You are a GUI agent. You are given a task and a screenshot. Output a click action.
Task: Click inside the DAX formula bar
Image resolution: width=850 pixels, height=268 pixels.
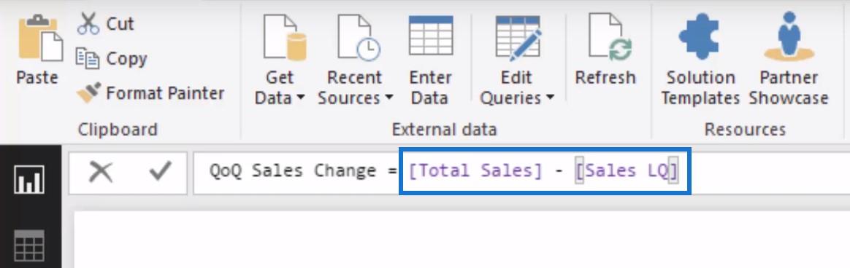coord(521,173)
